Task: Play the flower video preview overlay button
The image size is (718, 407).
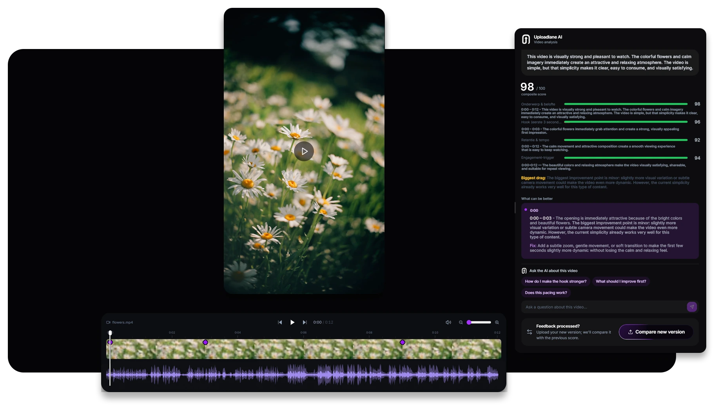Action: coord(304,151)
